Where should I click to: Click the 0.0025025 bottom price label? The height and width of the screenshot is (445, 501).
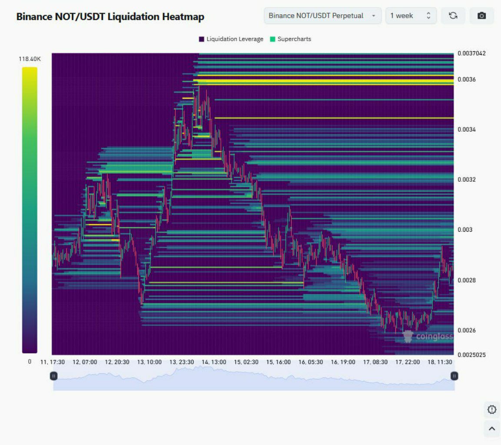coord(471,355)
